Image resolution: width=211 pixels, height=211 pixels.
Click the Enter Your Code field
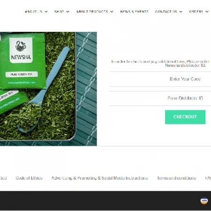tap(160, 79)
